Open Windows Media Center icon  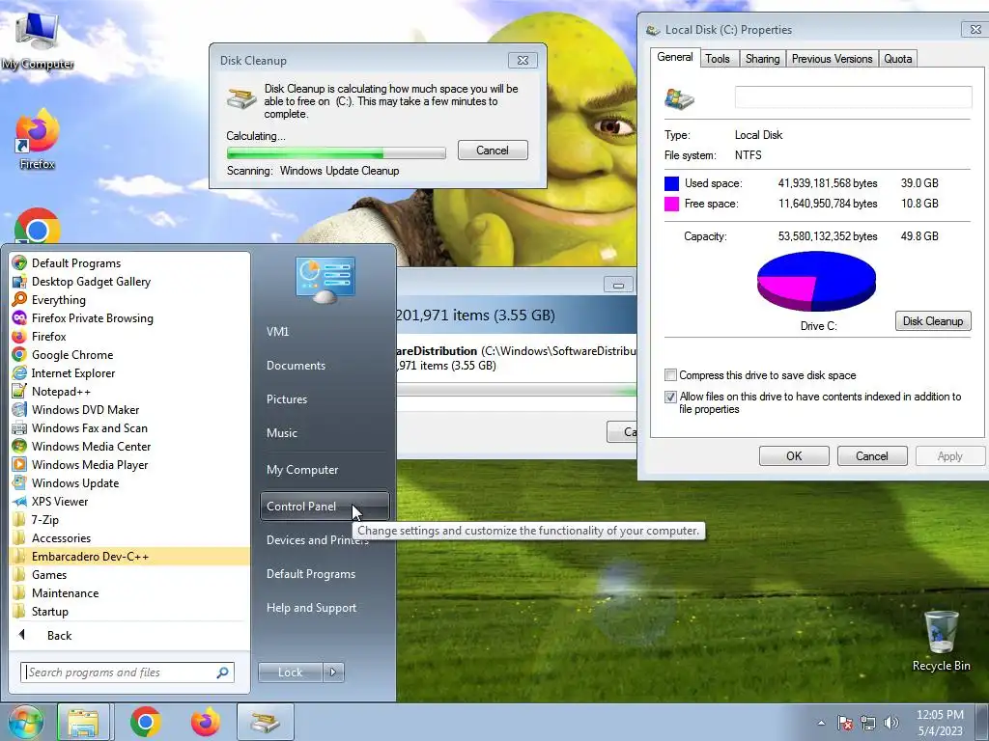pos(19,446)
